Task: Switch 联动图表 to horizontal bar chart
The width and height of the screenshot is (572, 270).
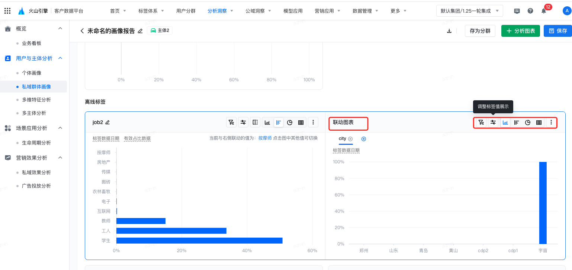Action: 517,122
